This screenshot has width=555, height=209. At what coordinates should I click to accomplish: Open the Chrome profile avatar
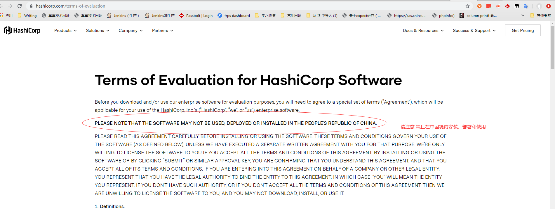(x=539, y=6)
